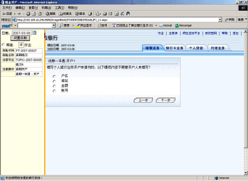Select the 帮助 radio button in sidebar

(3, 45)
